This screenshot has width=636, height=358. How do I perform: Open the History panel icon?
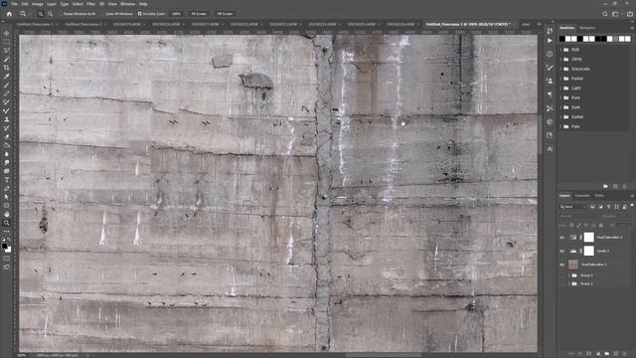coord(550,31)
